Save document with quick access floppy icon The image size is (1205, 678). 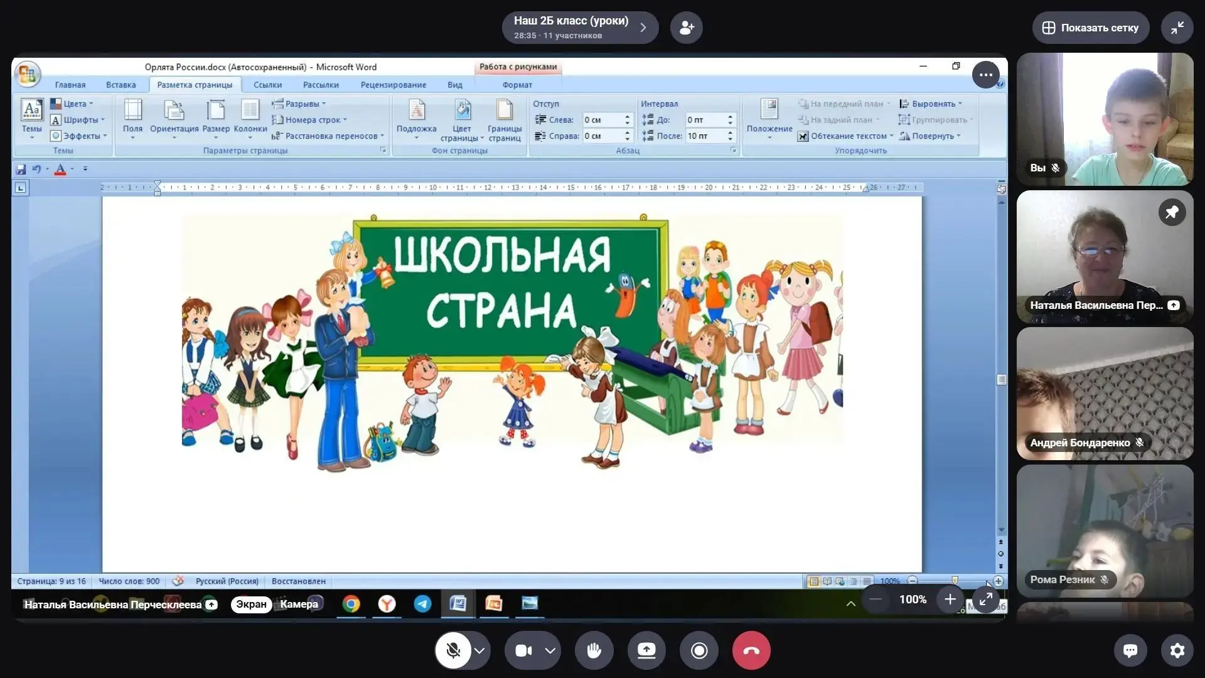(21, 169)
